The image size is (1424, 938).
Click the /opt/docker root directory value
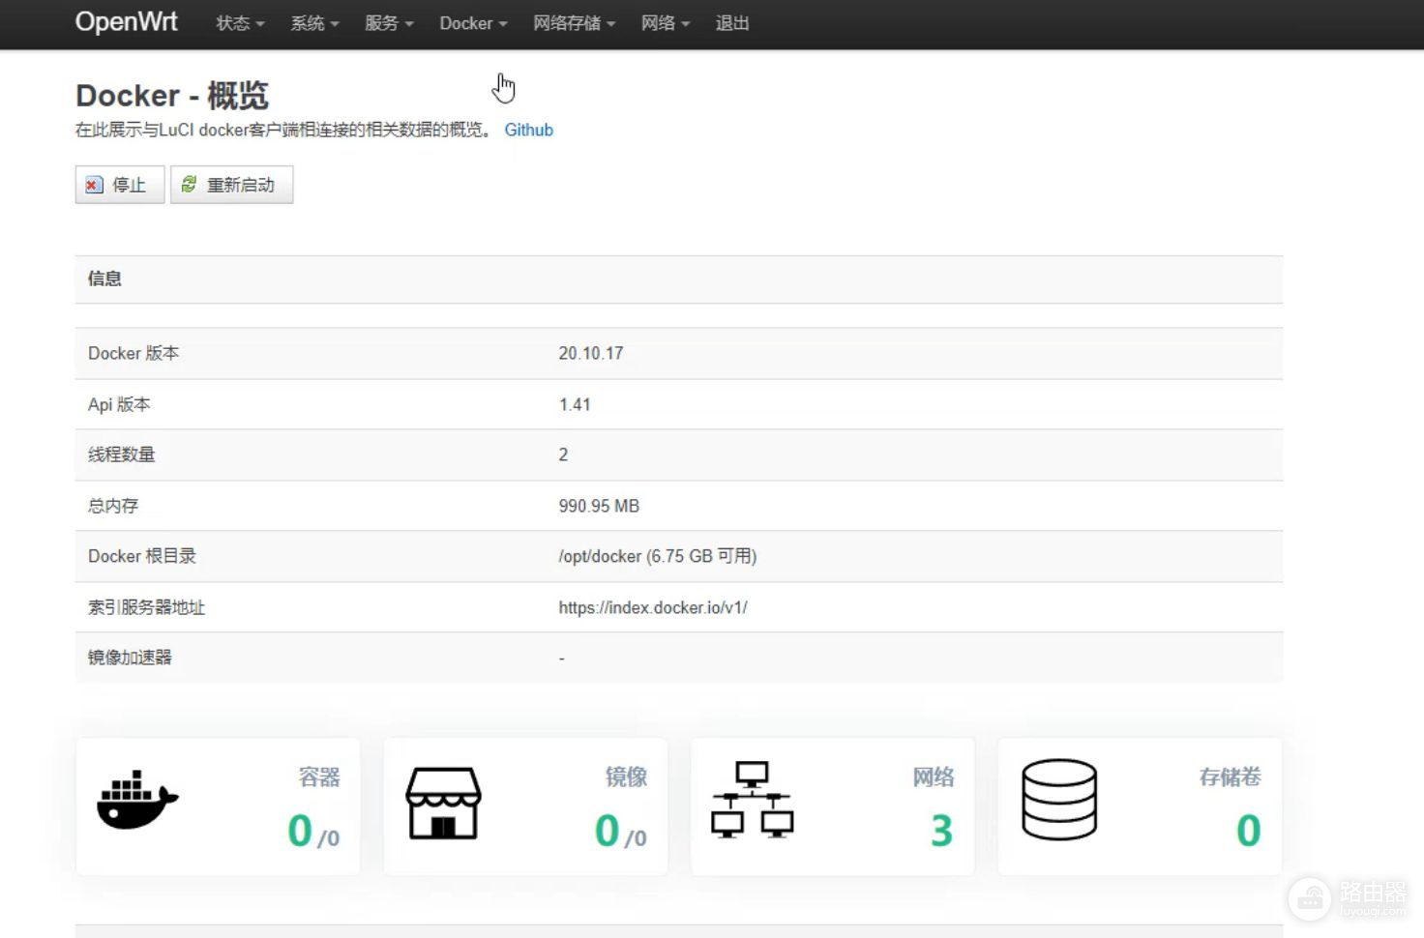click(658, 556)
